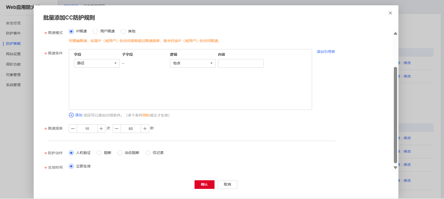Decrease the rate limit seconds value

coord(117,129)
